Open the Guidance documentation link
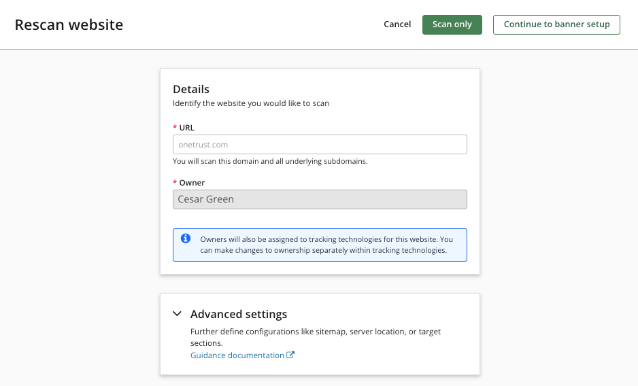 (237, 355)
